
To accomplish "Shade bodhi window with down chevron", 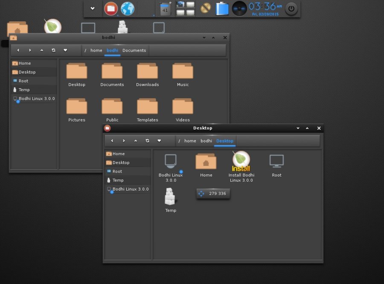I will 204,38.
